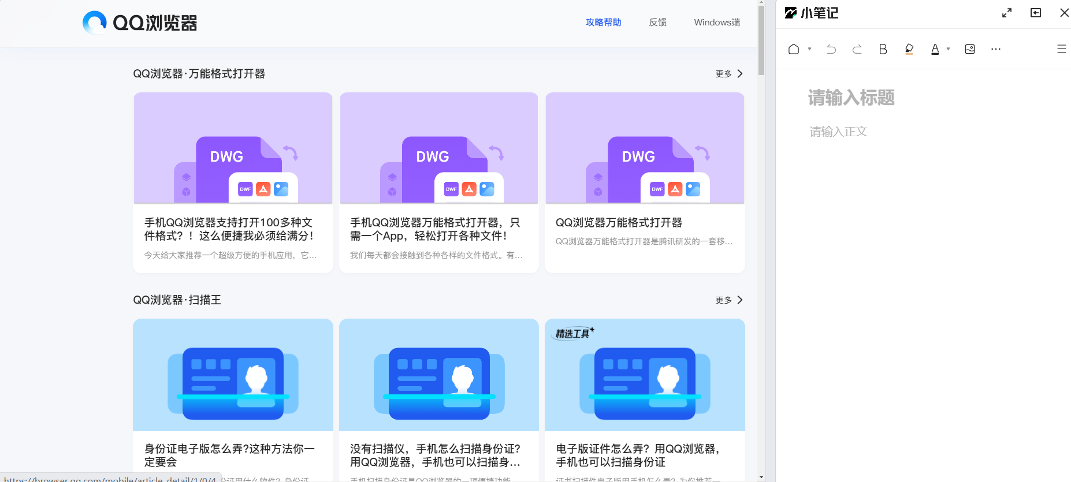Open 攻略帮助 tab

604,23
